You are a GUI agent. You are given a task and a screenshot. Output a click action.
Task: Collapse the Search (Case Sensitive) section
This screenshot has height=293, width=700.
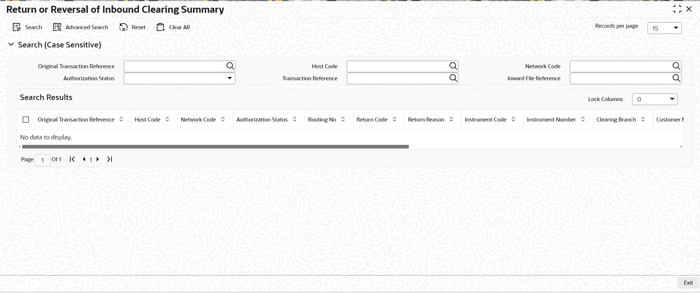11,45
